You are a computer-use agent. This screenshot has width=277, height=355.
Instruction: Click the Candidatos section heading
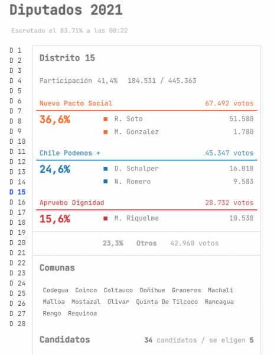pos(64,340)
